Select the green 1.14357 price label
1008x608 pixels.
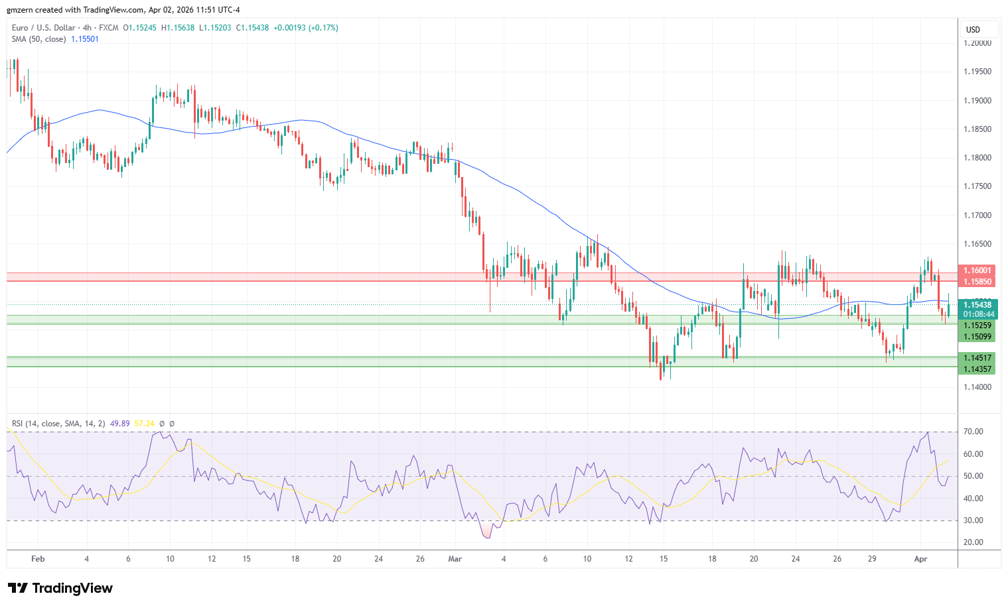pos(977,369)
